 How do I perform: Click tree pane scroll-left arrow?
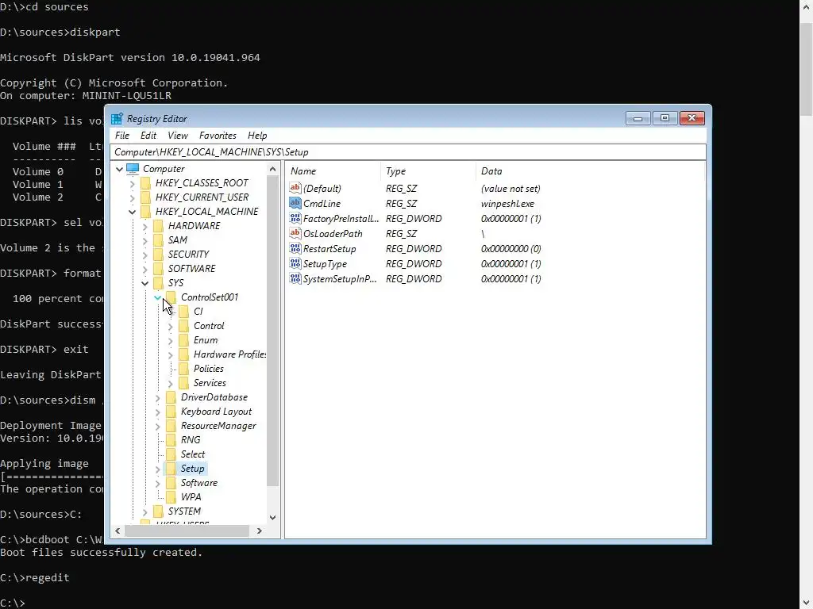118,530
